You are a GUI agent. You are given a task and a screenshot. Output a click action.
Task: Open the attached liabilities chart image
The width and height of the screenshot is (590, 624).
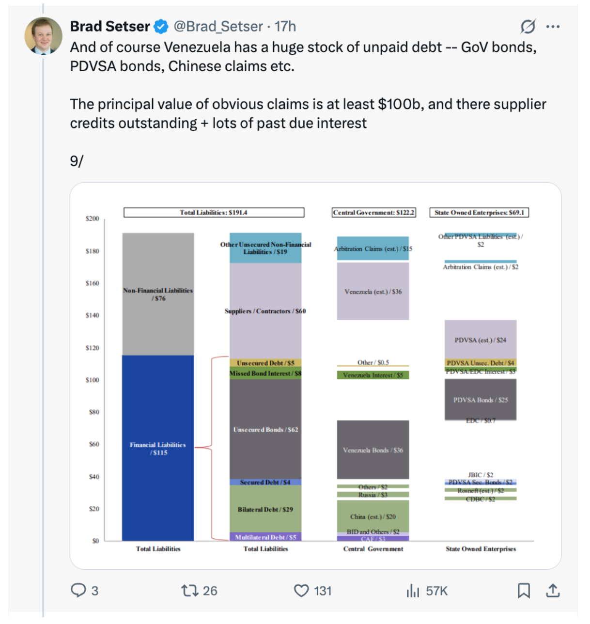coord(316,375)
